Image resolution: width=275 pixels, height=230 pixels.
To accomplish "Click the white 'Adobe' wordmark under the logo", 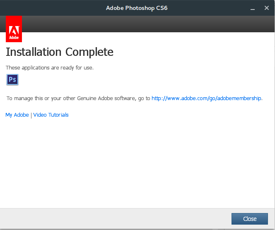I will click(14, 37).
